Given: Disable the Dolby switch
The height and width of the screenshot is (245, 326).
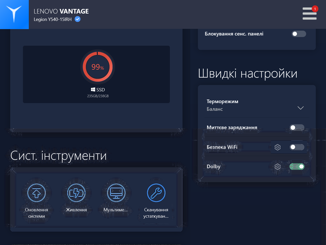Looking at the screenshot, I should pyautogui.click(x=297, y=167).
